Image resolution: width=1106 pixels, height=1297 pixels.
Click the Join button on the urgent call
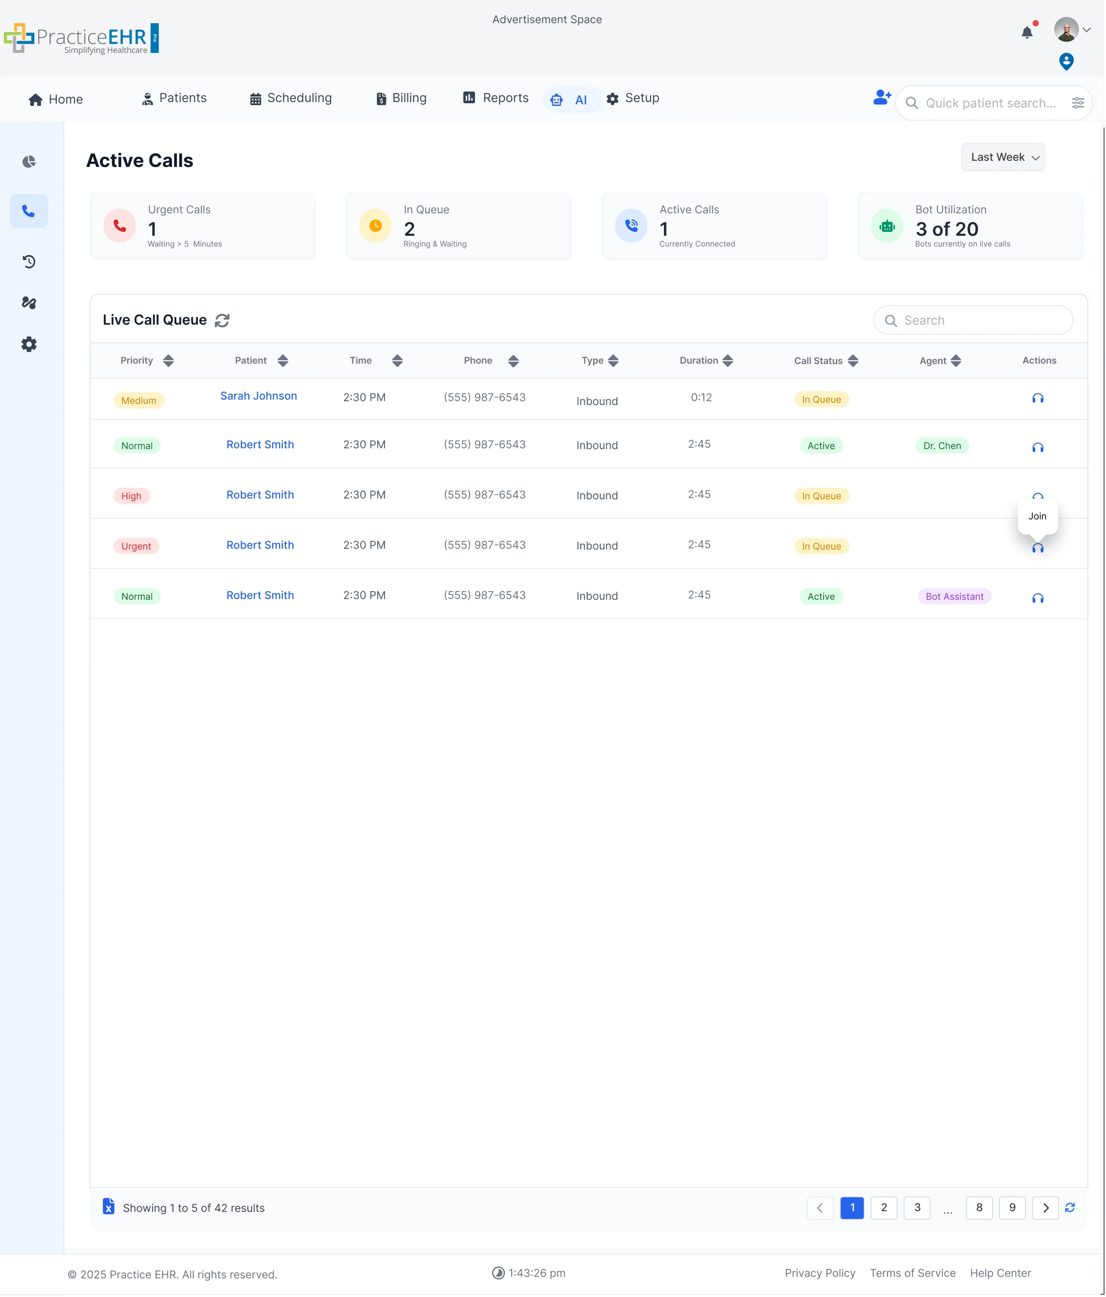[1037, 516]
